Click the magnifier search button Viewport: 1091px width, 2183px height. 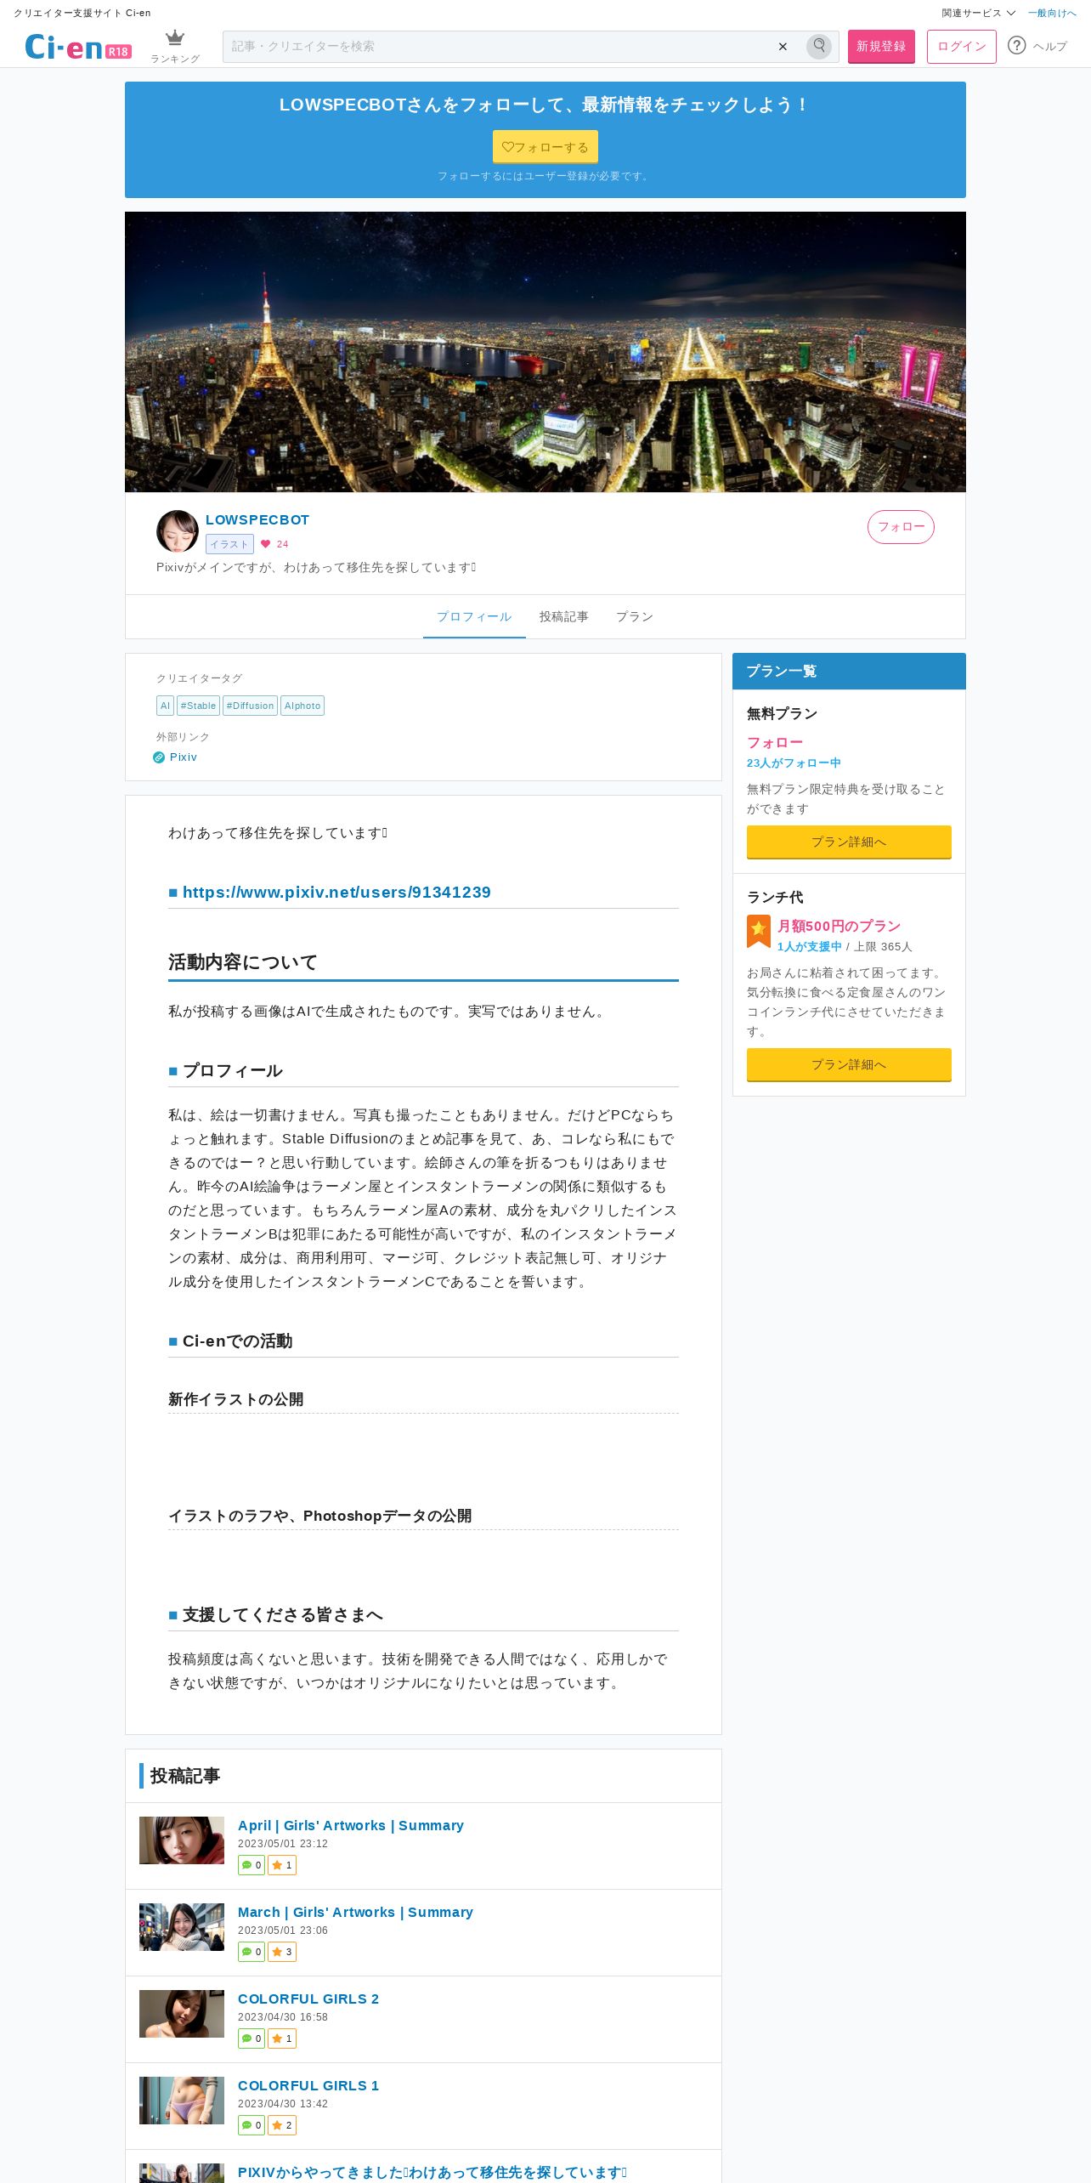tap(819, 46)
